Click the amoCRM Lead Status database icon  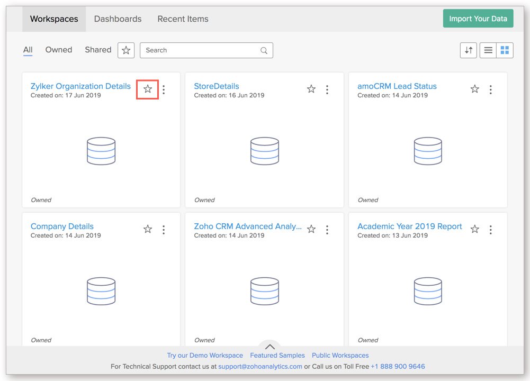428,151
